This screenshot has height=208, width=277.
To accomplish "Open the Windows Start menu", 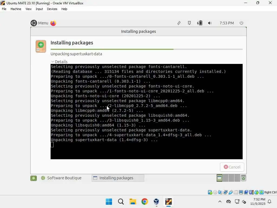I will (x=109, y=201).
